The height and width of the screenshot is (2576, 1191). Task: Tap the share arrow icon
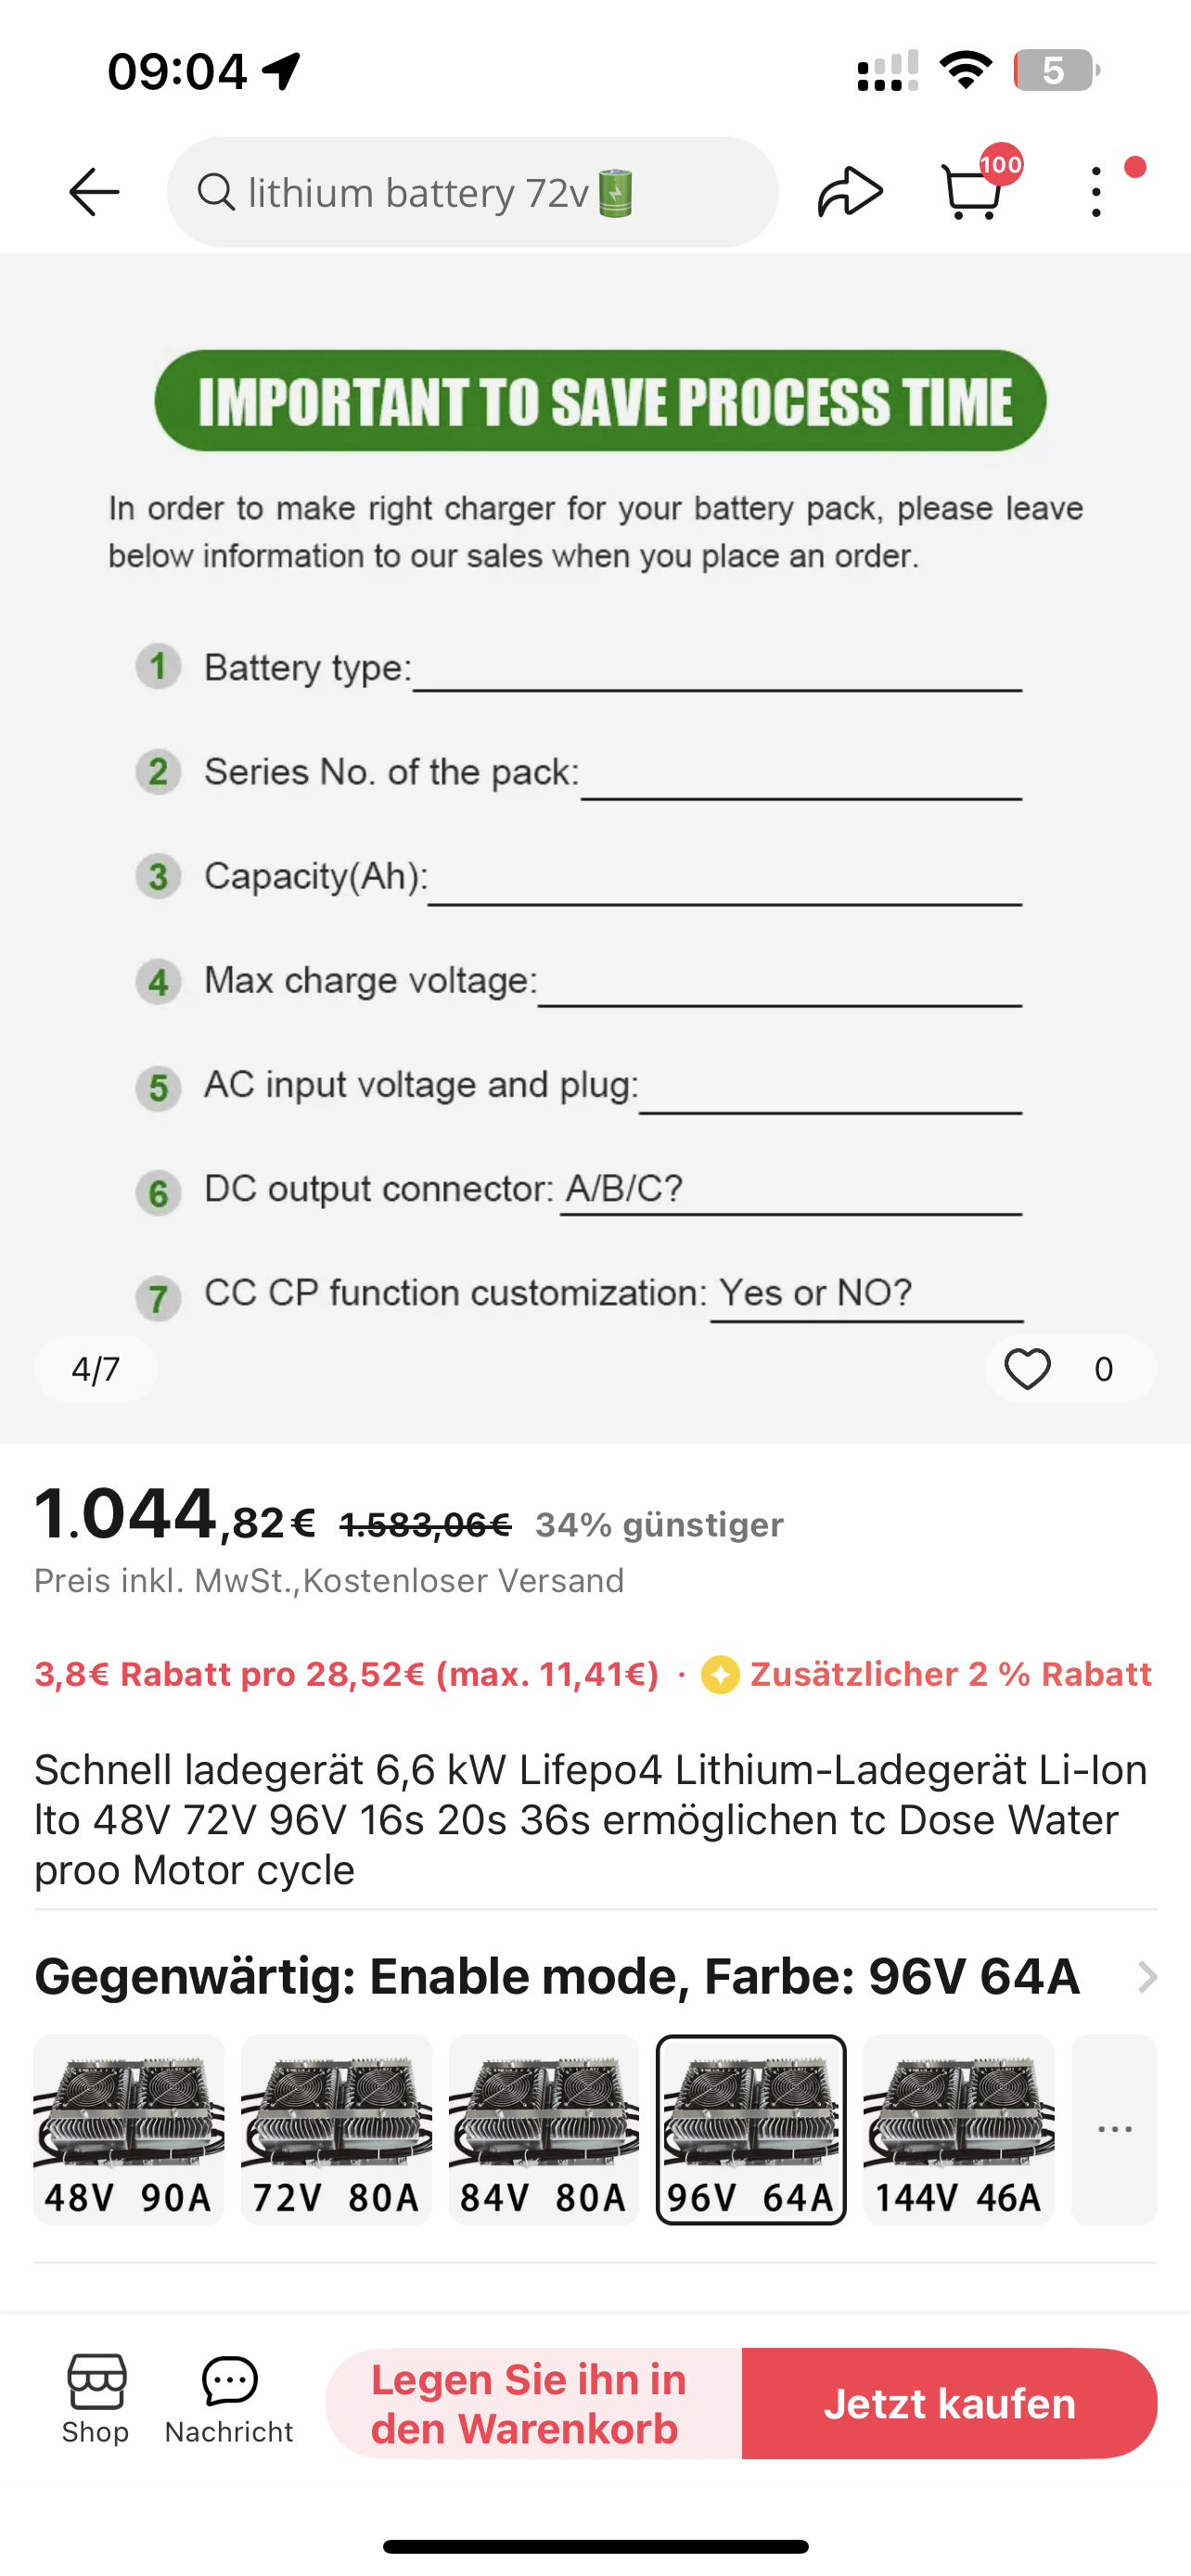click(850, 192)
